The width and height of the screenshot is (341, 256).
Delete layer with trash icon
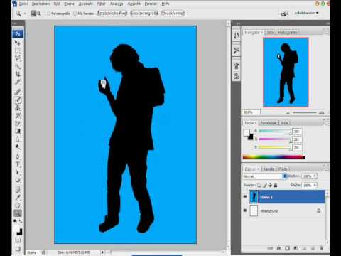tap(321, 248)
